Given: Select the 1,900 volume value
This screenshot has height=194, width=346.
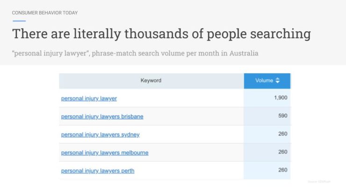Looking at the screenshot, I should pyautogui.click(x=281, y=98).
